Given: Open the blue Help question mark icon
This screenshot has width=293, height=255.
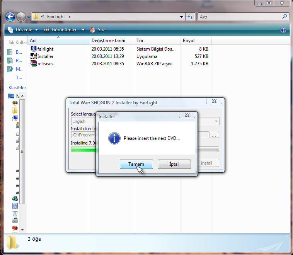Looking at the screenshot, I should click(x=283, y=30).
